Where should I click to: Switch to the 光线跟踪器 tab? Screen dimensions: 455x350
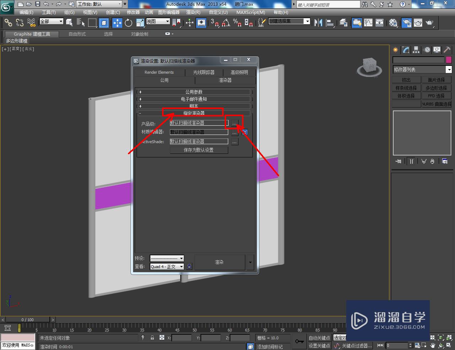click(204, 72)
